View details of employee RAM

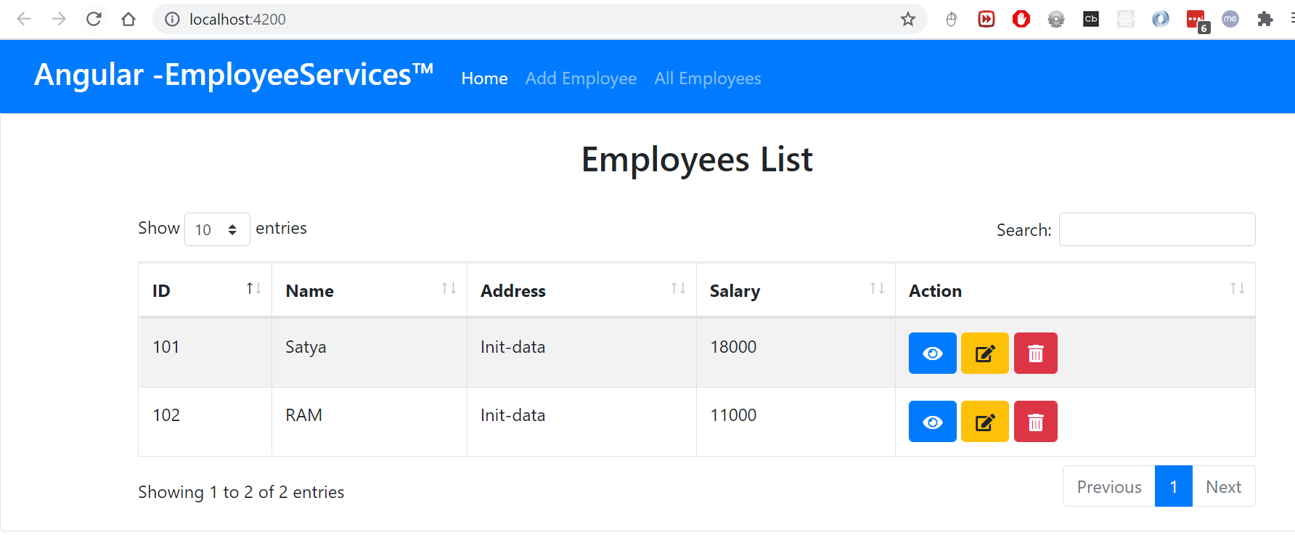click(932, 422)
